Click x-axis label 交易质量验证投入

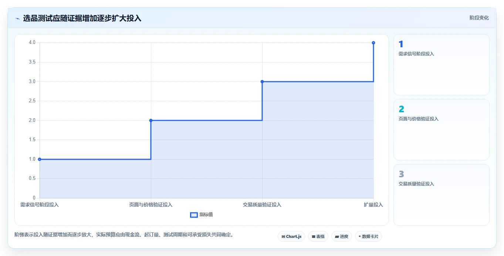(x=262, y=205)
